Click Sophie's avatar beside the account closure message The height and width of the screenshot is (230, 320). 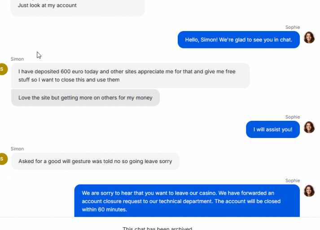[x=309, y=191]
